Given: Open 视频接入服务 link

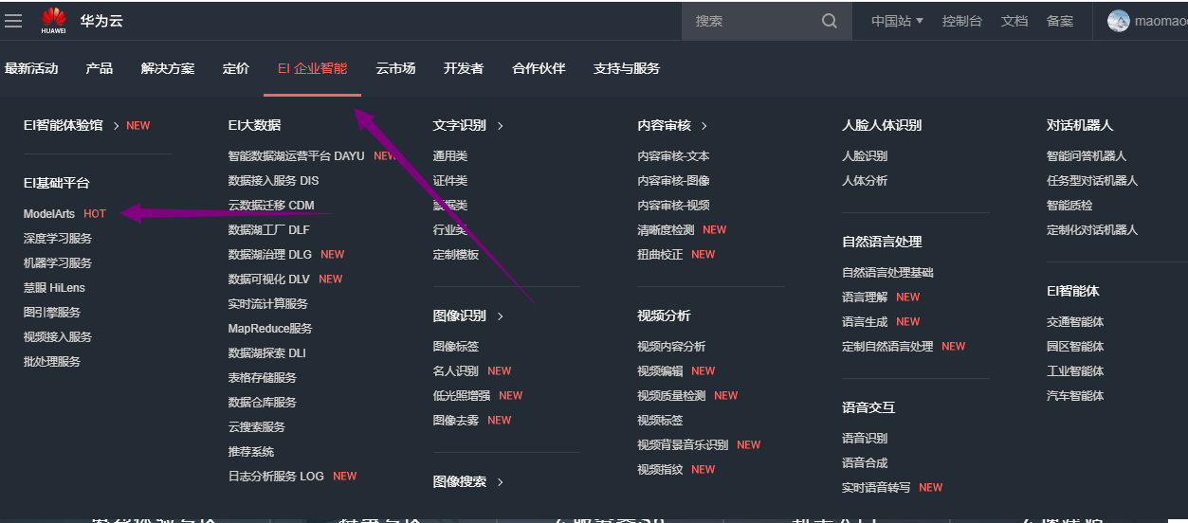Looking at the screenshot, I should point(58,337).
